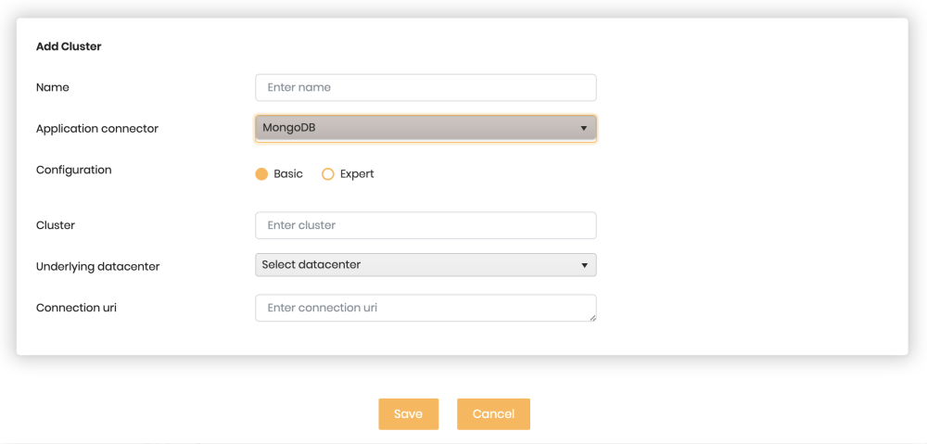The height and width of the screenshot is (444, 927).
Task: Click the Connection uri label
Action: click(x=76, y=308)
